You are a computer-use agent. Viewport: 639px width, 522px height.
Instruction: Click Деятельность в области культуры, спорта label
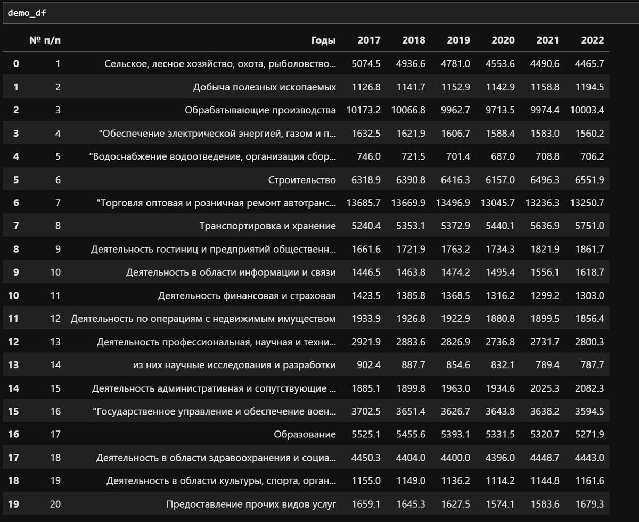(222, 481)
